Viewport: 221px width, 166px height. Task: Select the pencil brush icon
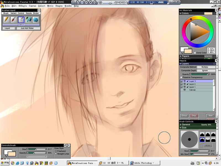pos(6,20)
